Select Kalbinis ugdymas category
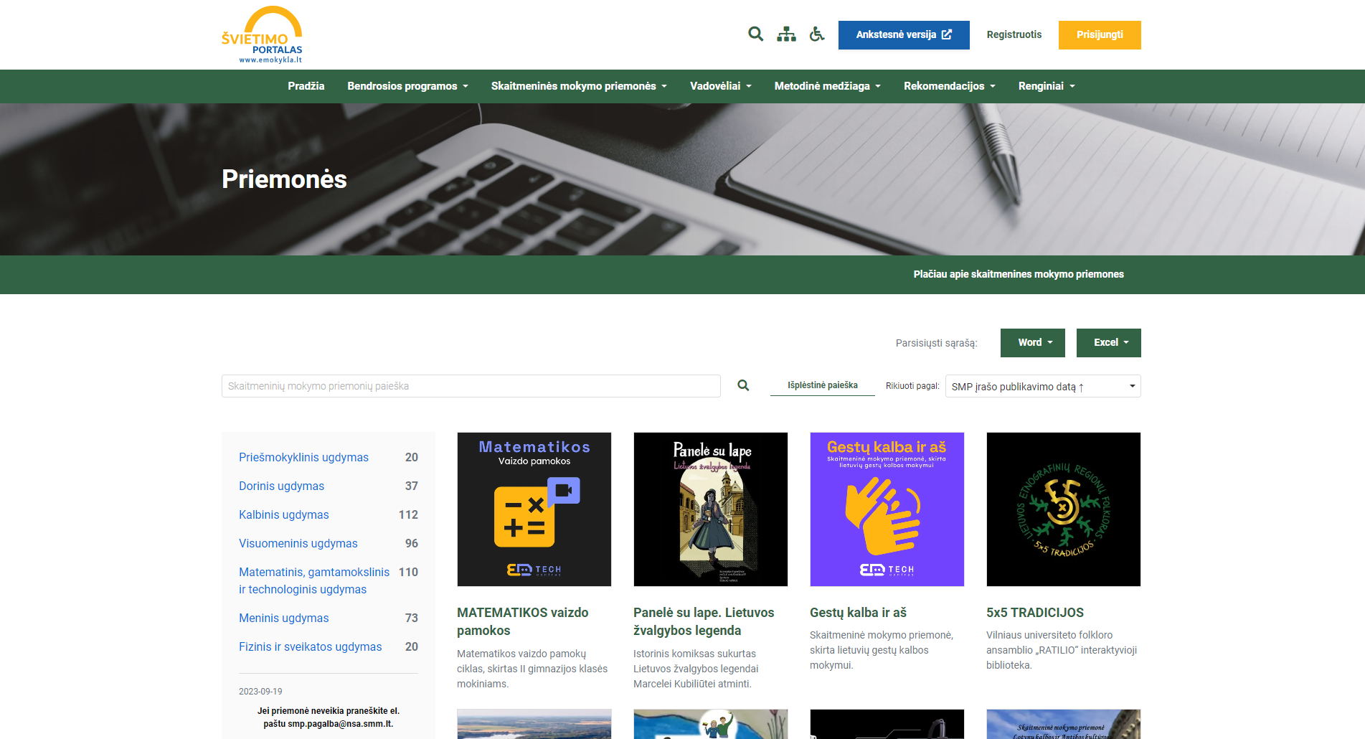This screenshot has height=739, width=1365. pos(284,515)
